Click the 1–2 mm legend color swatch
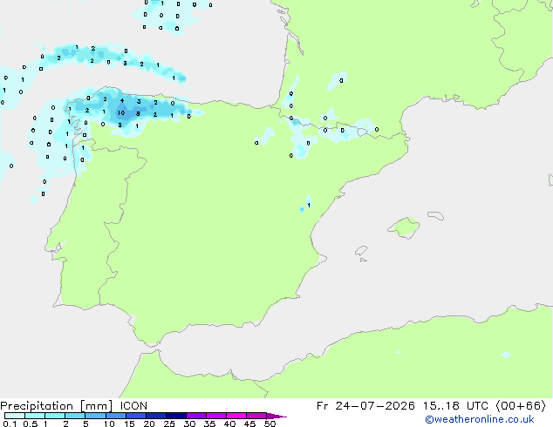This screenshot has height=427, width=553. pyautogui.click(x=55, y=416)
